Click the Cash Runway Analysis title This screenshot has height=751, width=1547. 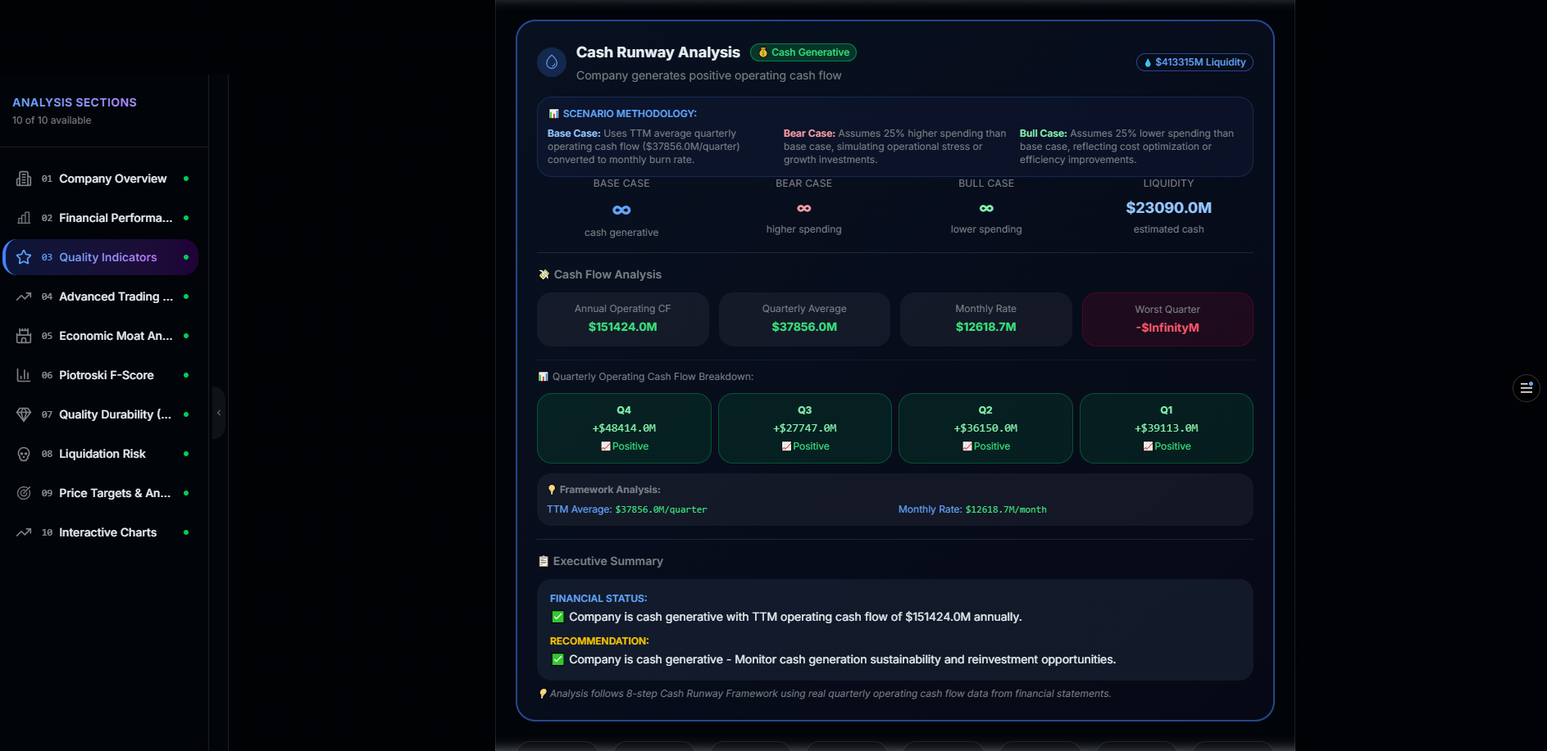coord(658,52)
